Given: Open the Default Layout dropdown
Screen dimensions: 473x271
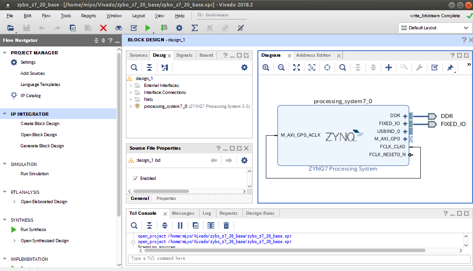Looking at the screenshot, I should (x=434, y=28).
